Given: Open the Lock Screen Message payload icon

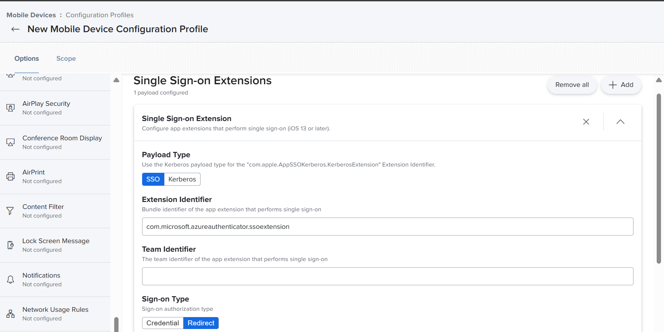Looking at the screenshot, I should coord(10,245).
